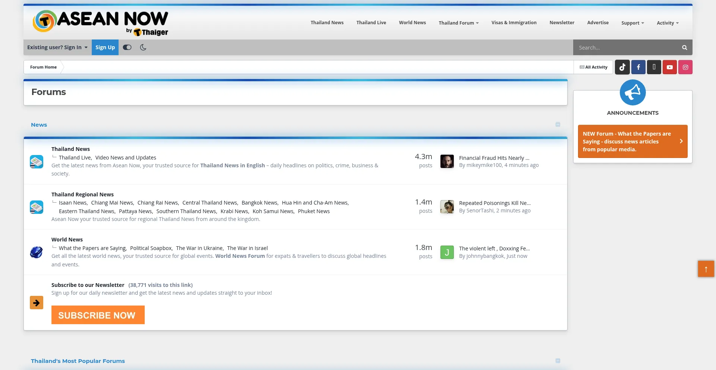Screen dimensions: 716x370
Task: Open the YouTube social icon
Action: pyautogui.click(x=670, y=67)
